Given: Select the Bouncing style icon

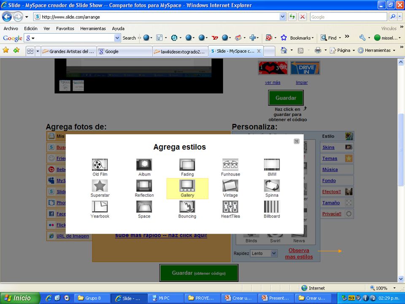Looking at the screenshot, I should (187, 206).
